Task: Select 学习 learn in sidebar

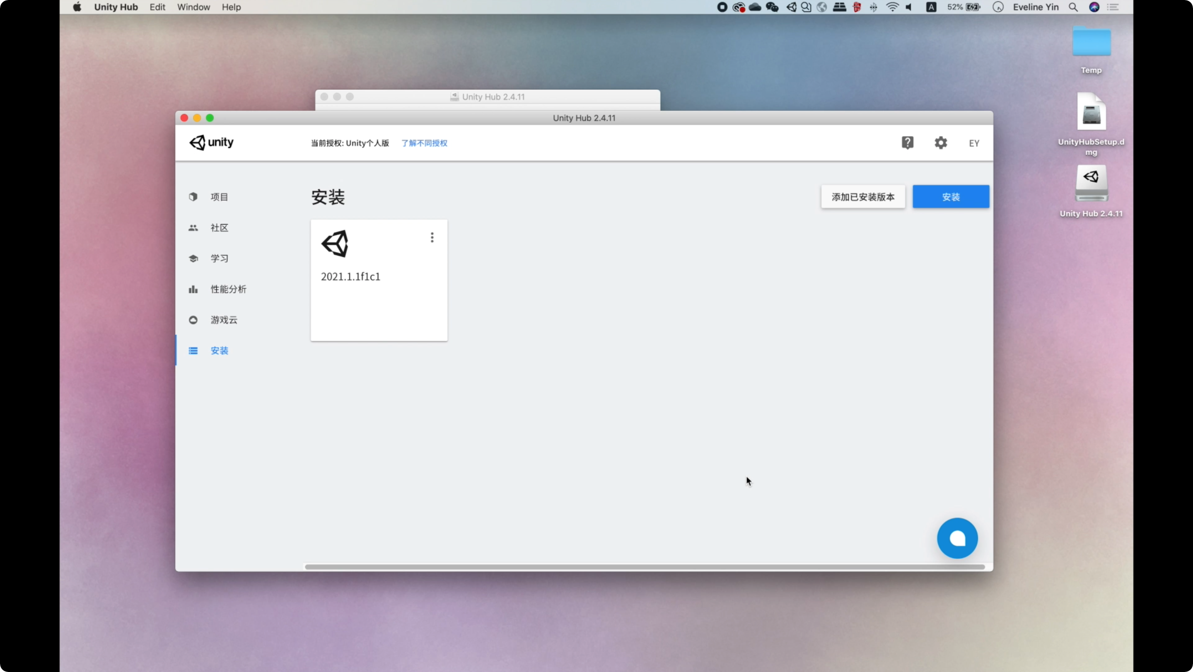Action: point(219,259)
